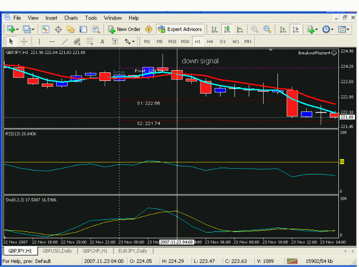Open the Insert menu
Image resolution: width=359 pixels, height=267 pixels.
51,18
